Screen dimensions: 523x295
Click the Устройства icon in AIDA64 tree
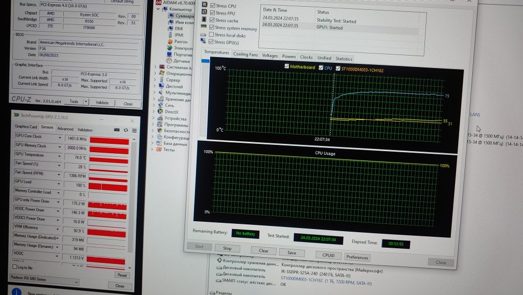[x=160, y=118]
